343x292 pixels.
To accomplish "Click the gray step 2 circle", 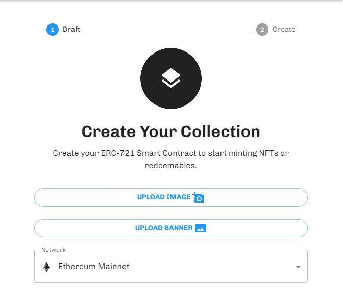I will pyautogui.click(x=262, y=30).
